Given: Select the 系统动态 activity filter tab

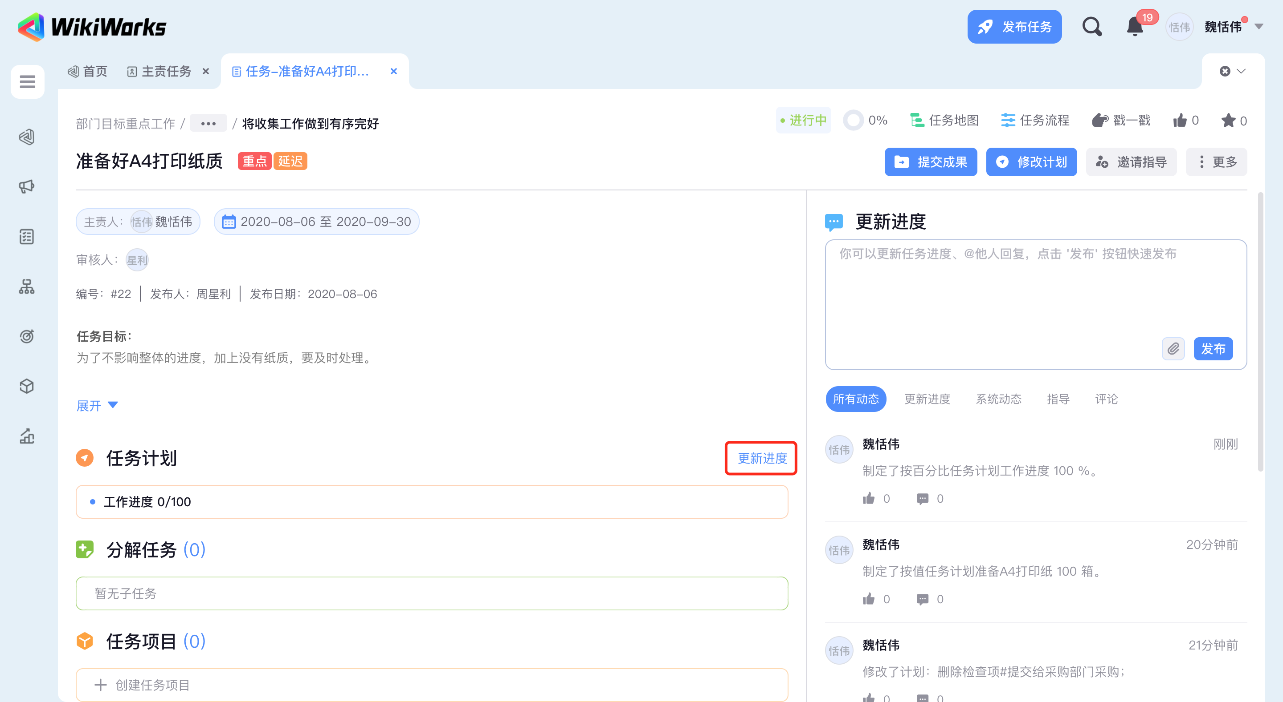Looking at the screenshot, I should [x=998, y=399].
